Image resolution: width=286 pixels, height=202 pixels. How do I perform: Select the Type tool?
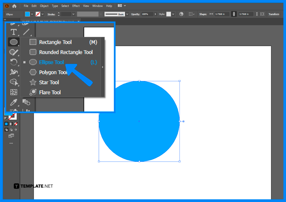(x=14, y=32)
